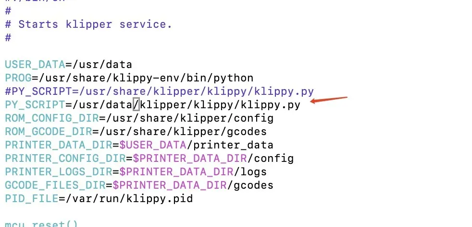Screen dimensions: 472x227
Task: Click the PID_FILE variable name
Action: coord(32,199)
